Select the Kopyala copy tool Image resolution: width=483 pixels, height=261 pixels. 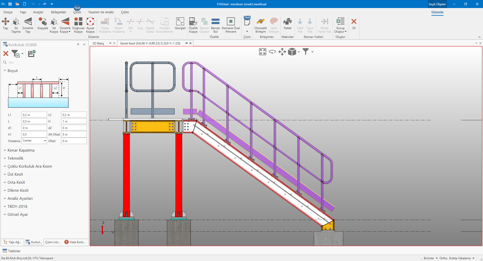point(43,22)
